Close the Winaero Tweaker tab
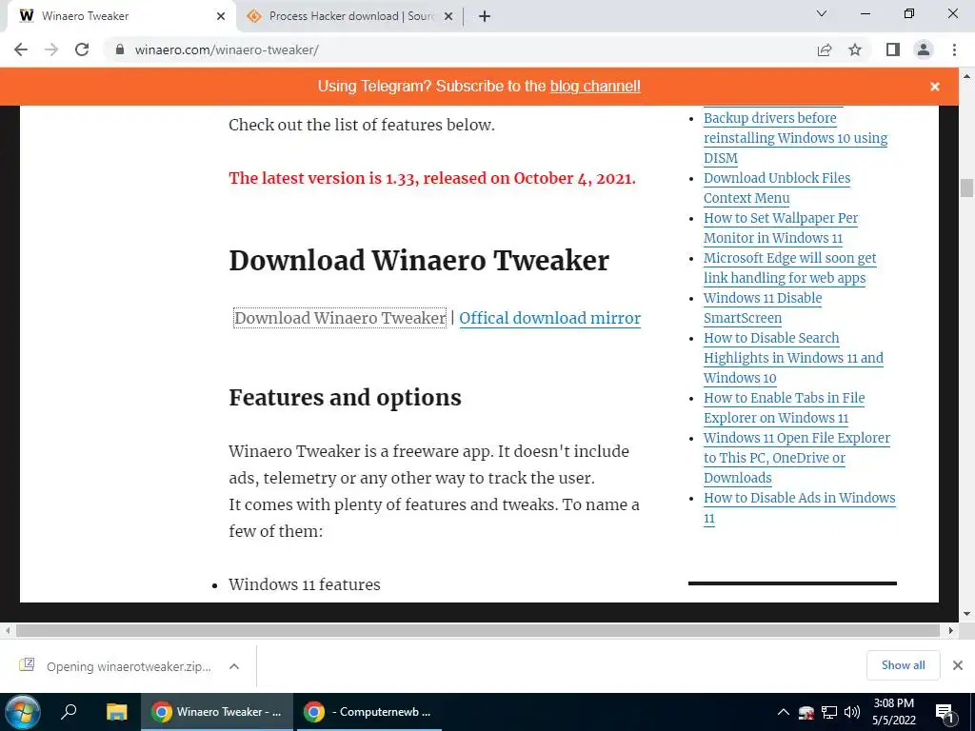Screen dimensions: 975x731 click(x=220, y=16)
